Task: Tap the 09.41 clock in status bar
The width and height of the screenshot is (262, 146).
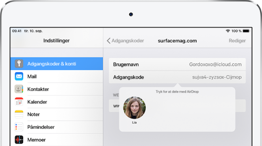Action: (17, 31)
